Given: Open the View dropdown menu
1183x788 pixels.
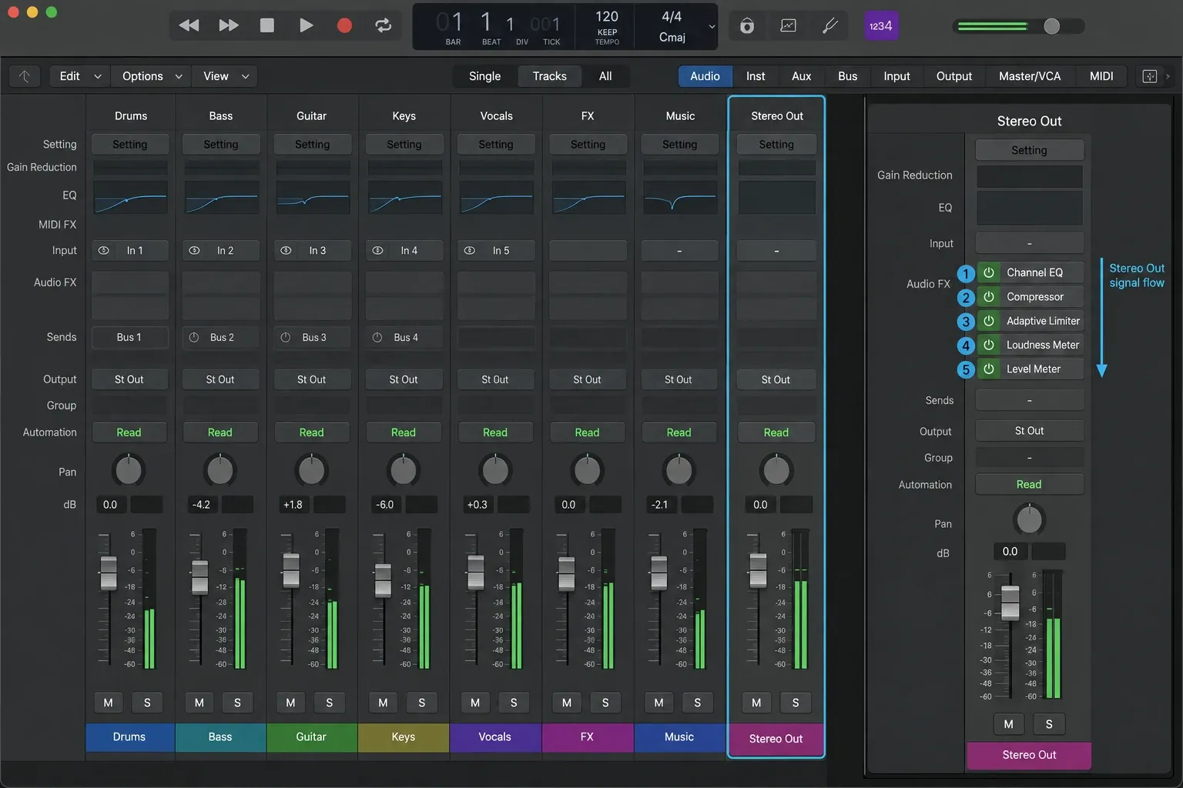Looking at the screenshot, I should pos(225,76).
